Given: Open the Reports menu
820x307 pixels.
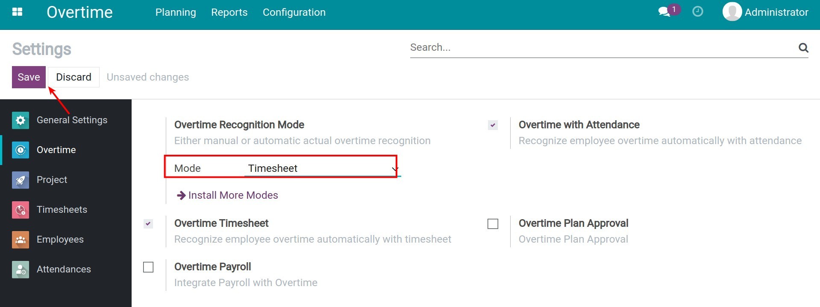Looking at the screenshot, I should (229, 12).
